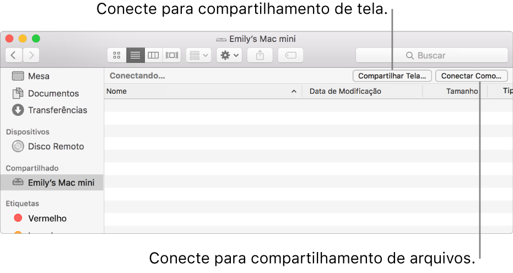
Task: Go forward with the right chevron button
Action: pos(31,55)
